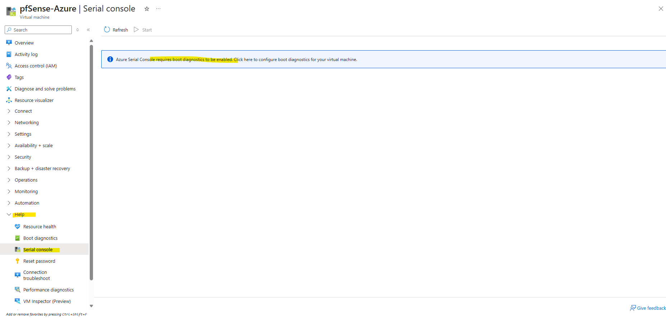Click the Serial console sidebar icon

pyautogui.click(x=18, y=249)
